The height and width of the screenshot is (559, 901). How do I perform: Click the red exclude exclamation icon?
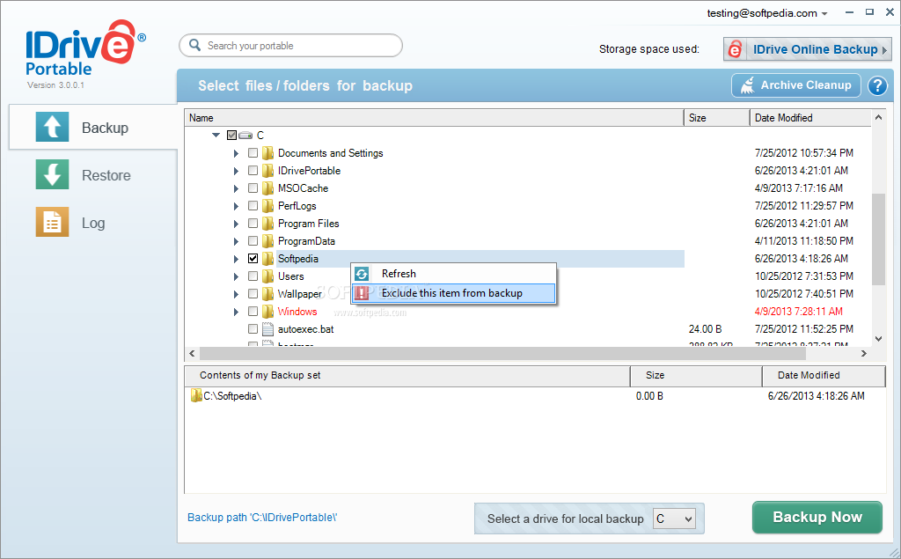click(x=362, y=293)
